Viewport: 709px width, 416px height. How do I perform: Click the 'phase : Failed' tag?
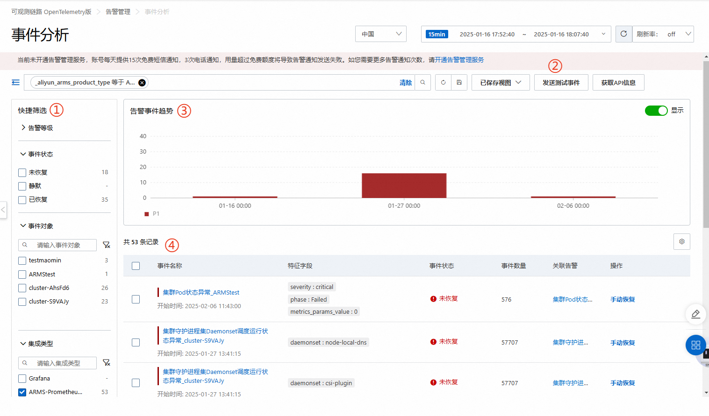point(308,299)
